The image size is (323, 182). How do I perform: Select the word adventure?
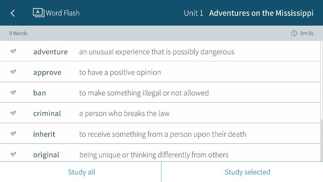coord(50,52)
